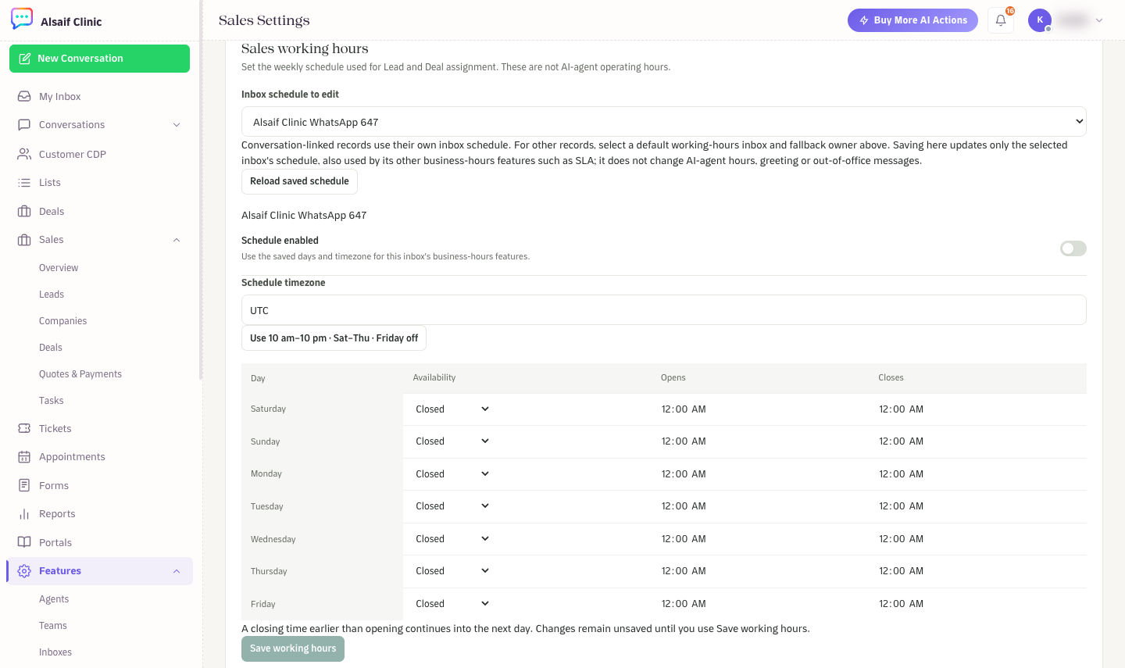The height and width of the screenshot is (668, 1125).
Task: Open the account menu chevron
Action: coord(1099,20)
